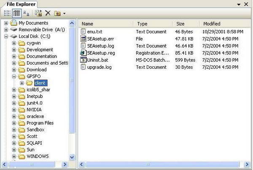253x170 pixels.
Task: Click the SEAsetup.err file icon
Action: (83, 38)
